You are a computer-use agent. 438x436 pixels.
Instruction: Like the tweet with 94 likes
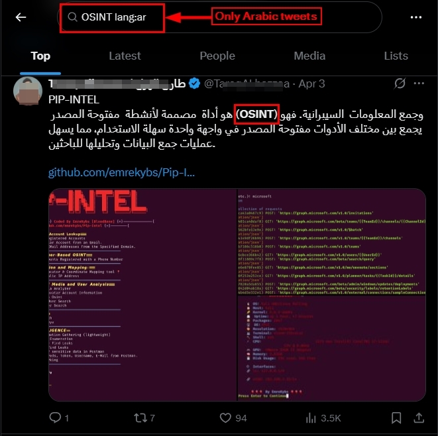click(225, 418)
